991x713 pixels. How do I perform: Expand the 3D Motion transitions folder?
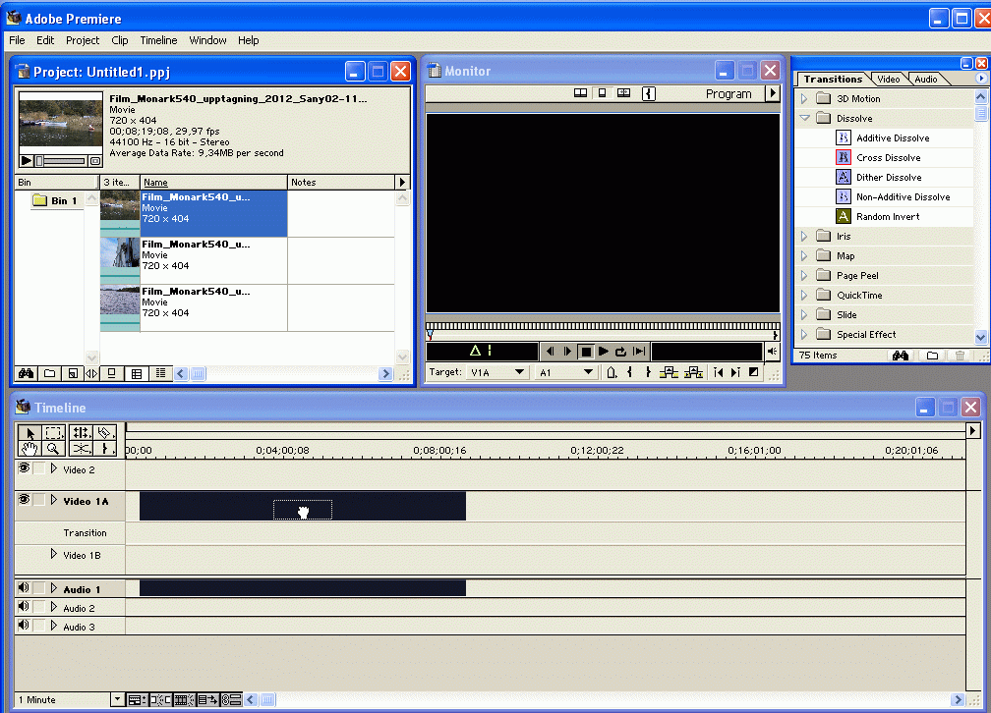point(804,98)
